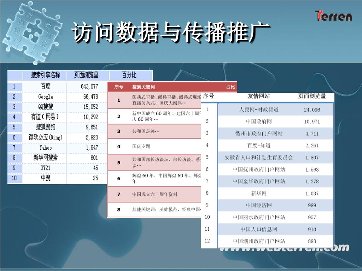
Task: Click the value 4,711
Action: (x=312, y=134)
